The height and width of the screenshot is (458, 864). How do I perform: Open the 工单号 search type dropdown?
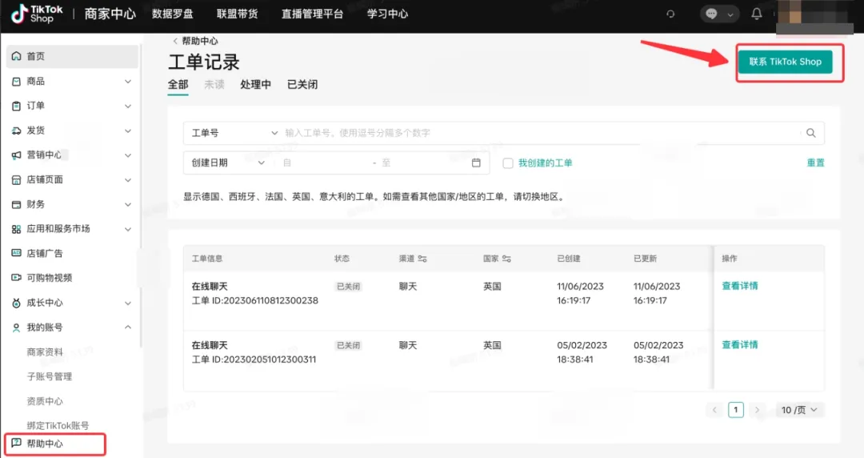(x=232, y=133)
